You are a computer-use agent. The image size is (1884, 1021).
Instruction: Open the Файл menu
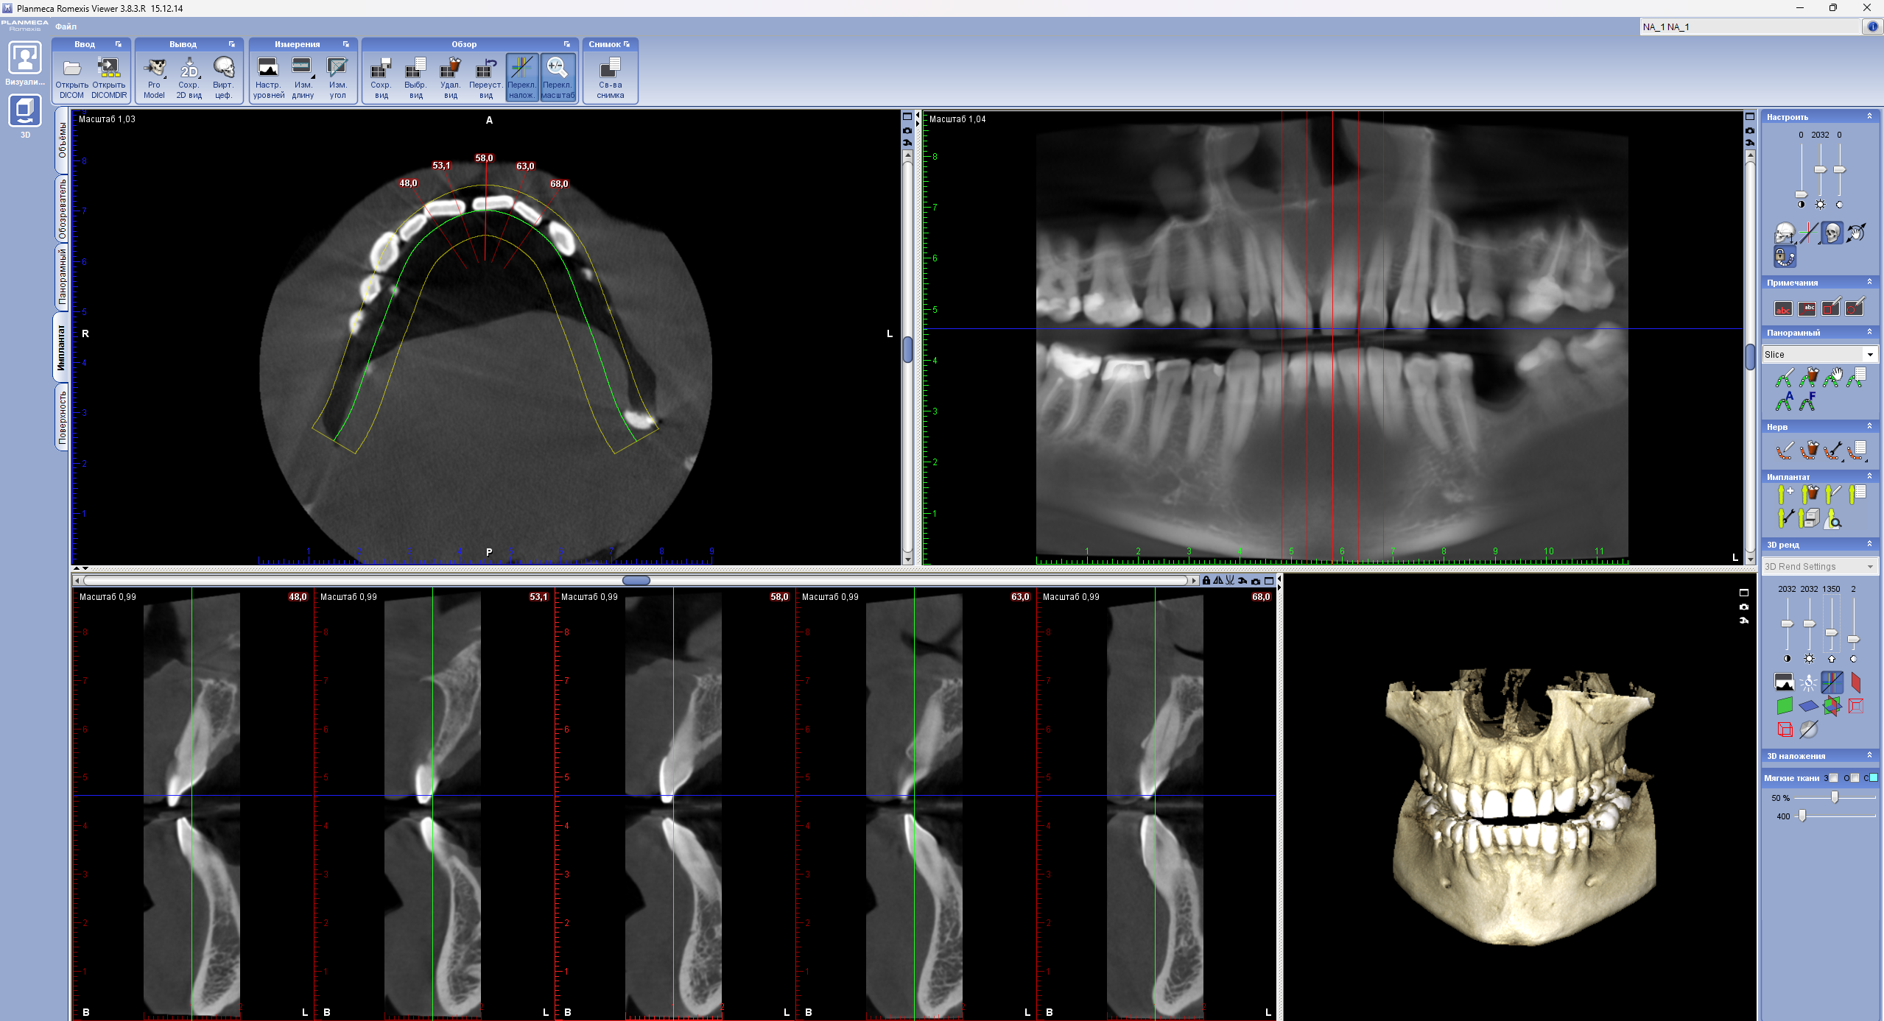pos(66,27)
